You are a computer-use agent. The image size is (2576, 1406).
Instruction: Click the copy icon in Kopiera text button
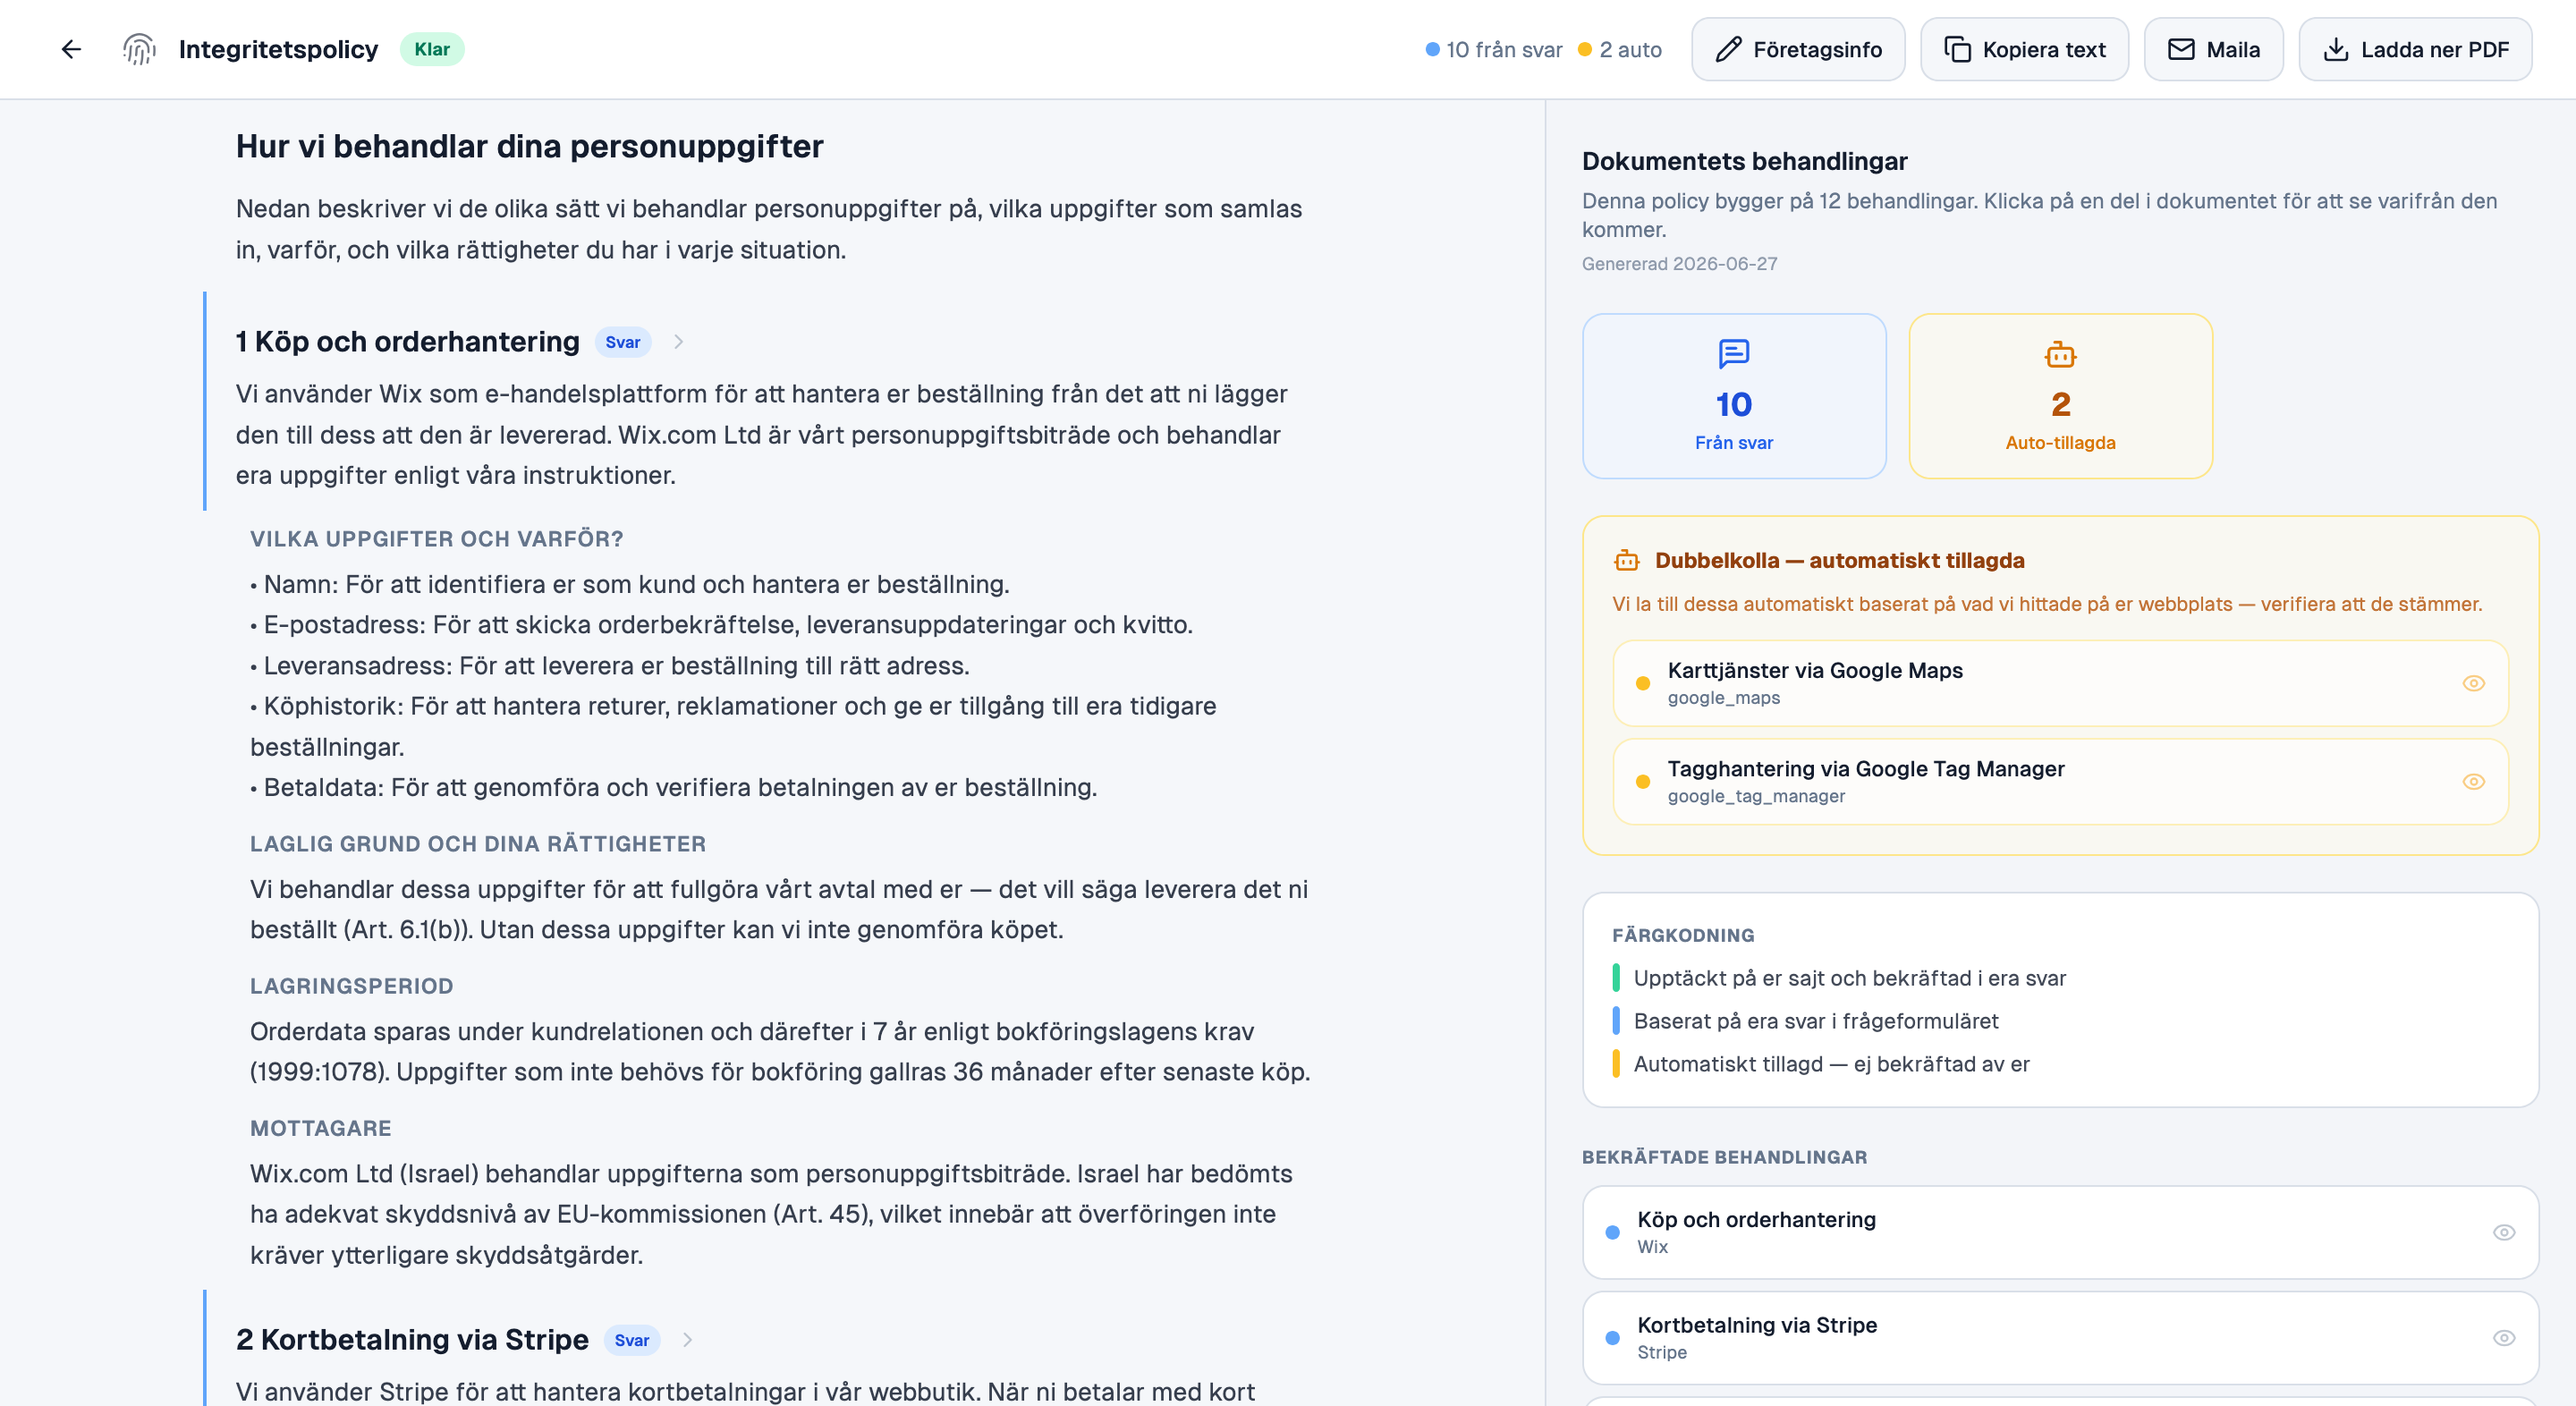(x=1957, y=49)
